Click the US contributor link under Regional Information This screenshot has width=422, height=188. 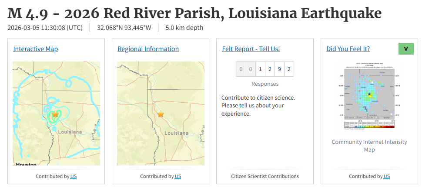tap(178, 176)
